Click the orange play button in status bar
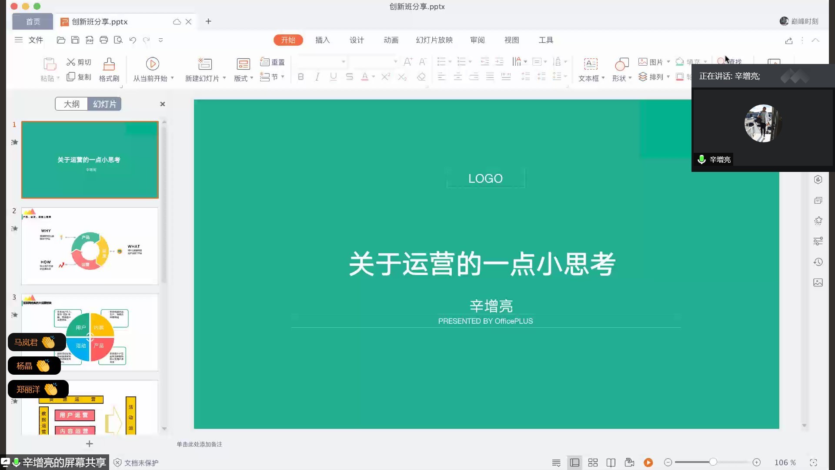835x470 pixels. [648, 463]
